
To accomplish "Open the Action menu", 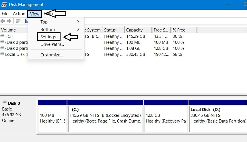I will click(19, 14).
